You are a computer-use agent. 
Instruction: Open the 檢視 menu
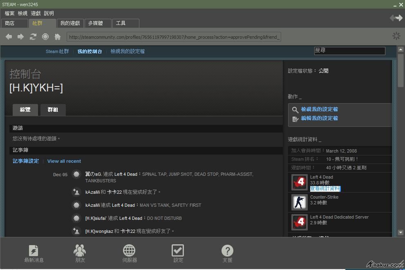pos(22,13)
